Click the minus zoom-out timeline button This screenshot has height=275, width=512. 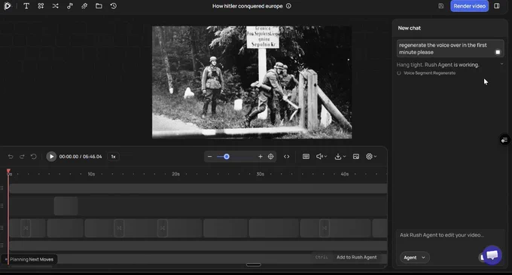(x=209, y=157)
